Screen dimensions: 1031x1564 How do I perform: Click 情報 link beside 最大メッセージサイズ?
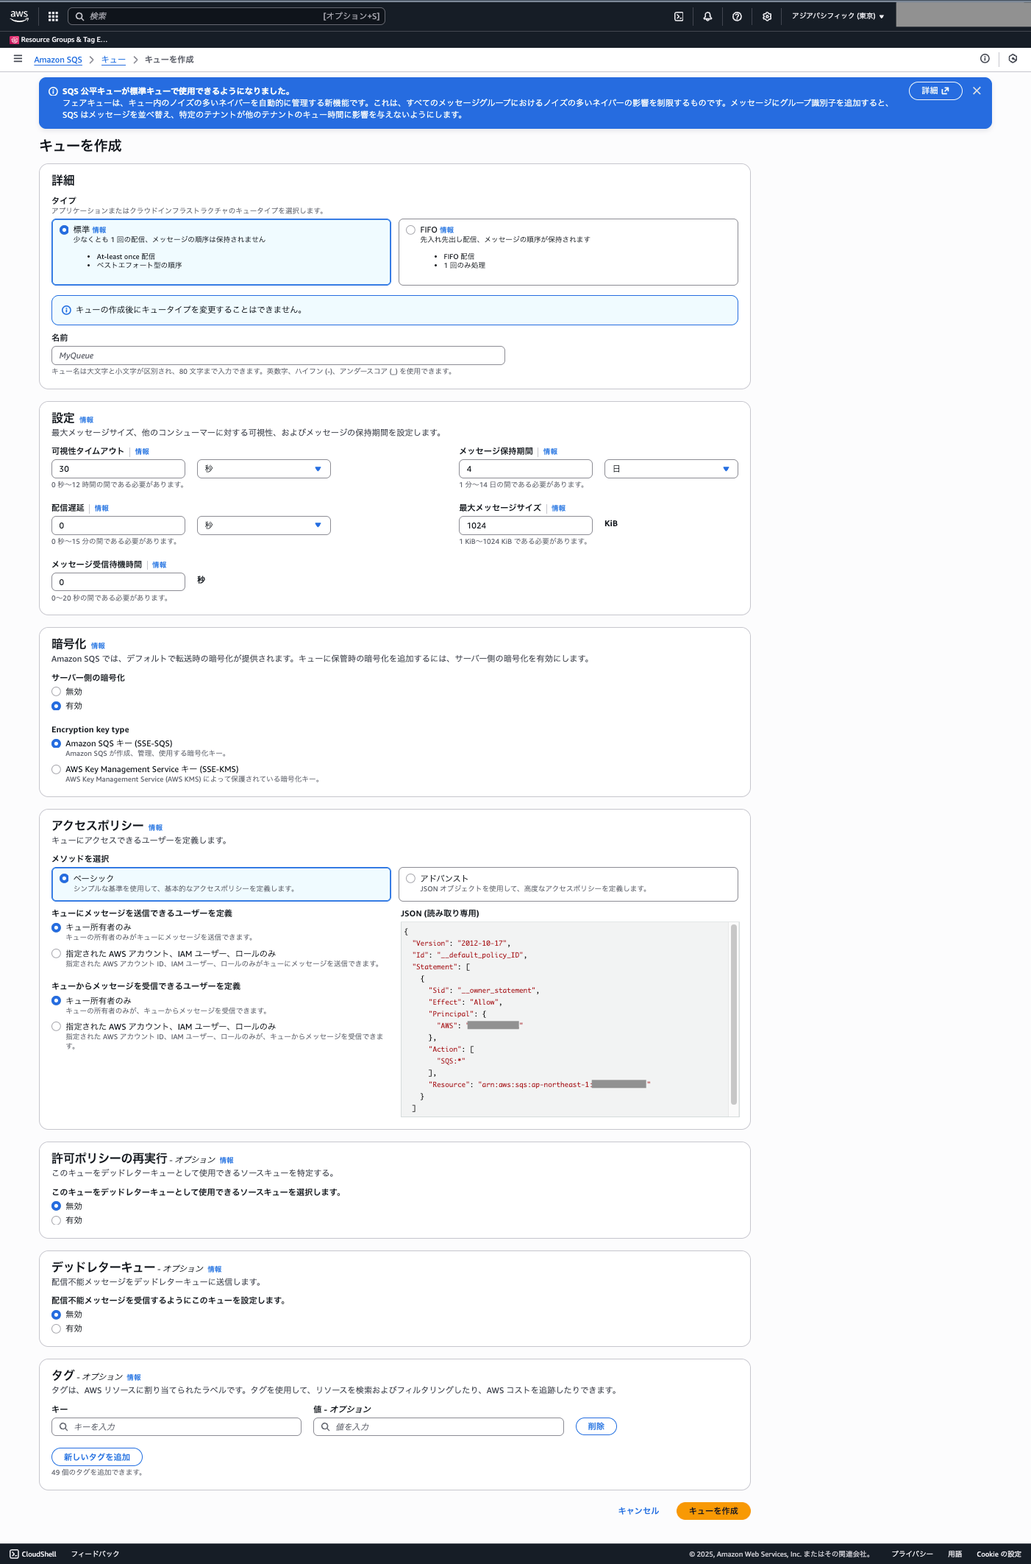[558, 509]
